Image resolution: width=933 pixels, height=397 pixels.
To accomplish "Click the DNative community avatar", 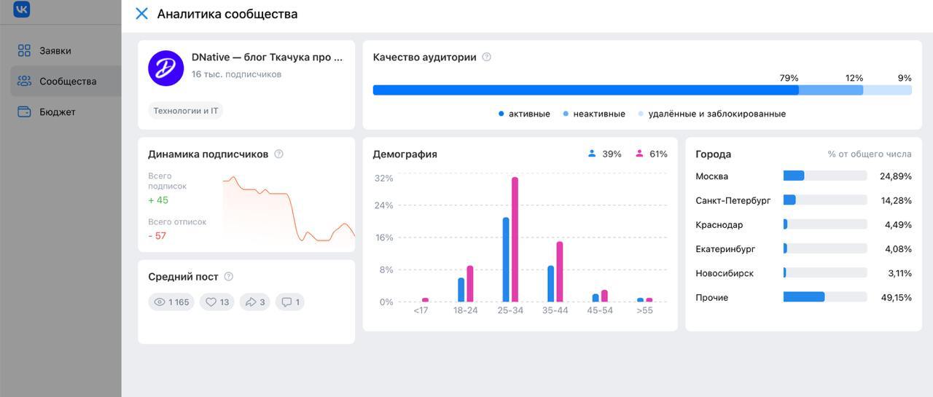I will pyautogui.click(x=166, y=68).
